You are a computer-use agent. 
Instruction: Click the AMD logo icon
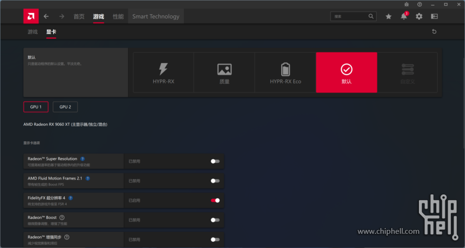coord(31,16)
